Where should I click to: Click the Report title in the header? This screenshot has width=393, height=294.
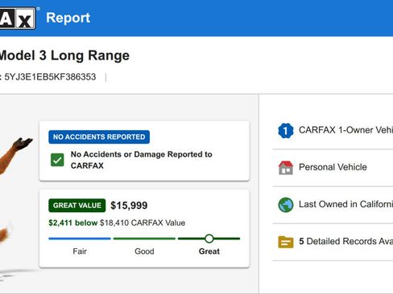[x=68, y=18]
